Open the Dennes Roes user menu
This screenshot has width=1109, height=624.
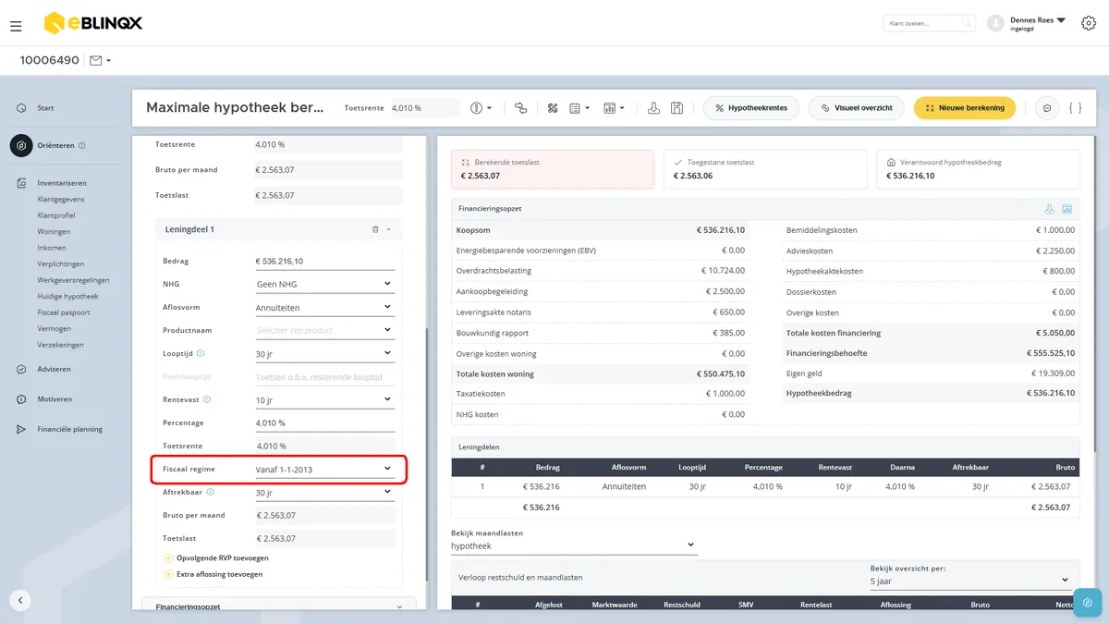point(1027,23)
